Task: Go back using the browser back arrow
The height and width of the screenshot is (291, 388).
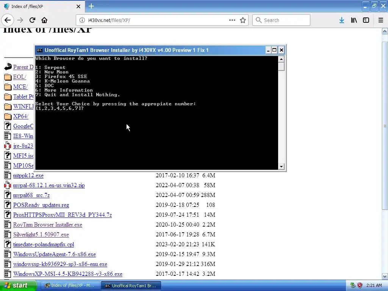Action: [8, 20]
